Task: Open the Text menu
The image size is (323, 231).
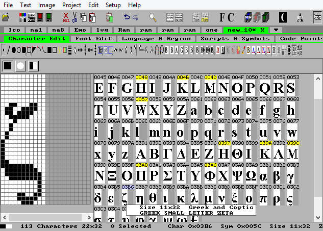Action: (x=26, y=5)
